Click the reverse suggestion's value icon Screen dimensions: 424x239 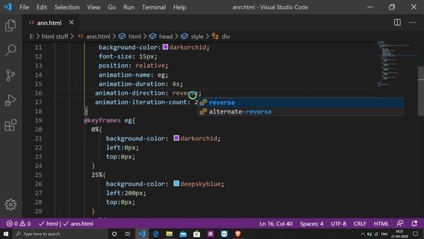coord(203,102)
